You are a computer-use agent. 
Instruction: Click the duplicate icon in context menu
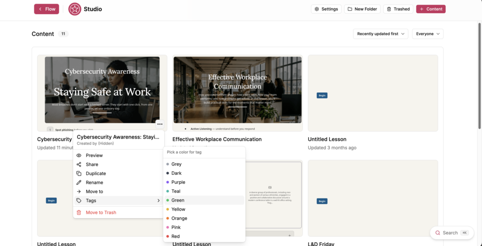coord(79,173)
